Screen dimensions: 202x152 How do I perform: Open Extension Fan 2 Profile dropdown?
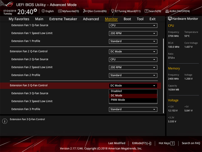tap(133, 75)
